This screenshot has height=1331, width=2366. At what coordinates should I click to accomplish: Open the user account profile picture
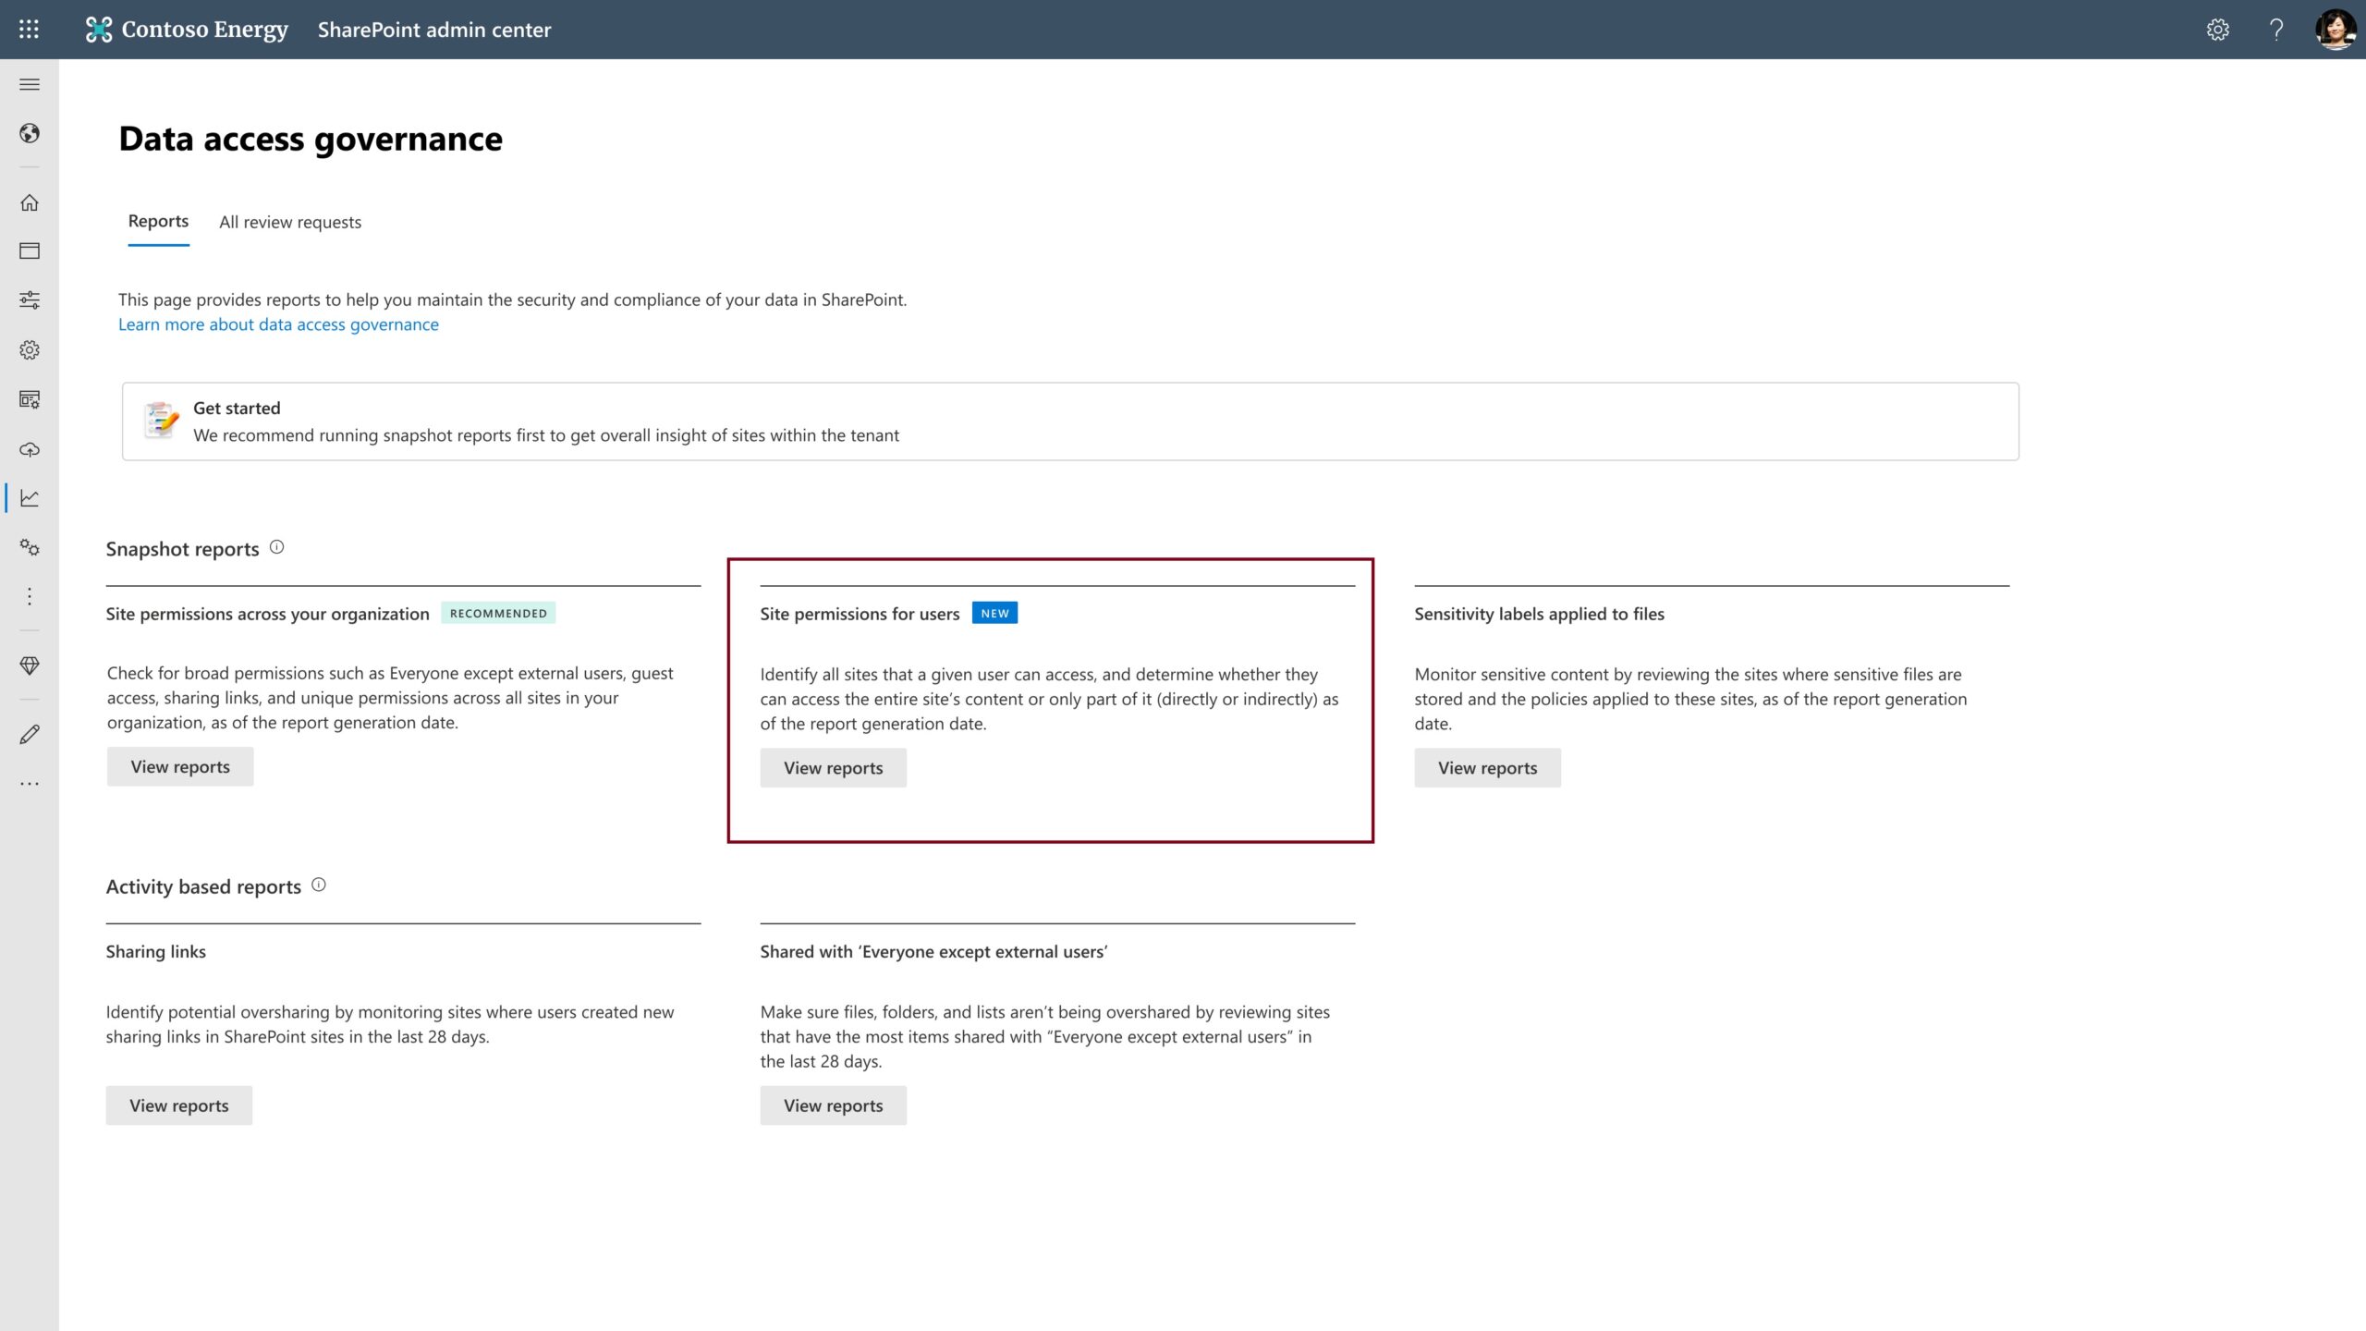pyautogui.click(x=2335, y=30)
